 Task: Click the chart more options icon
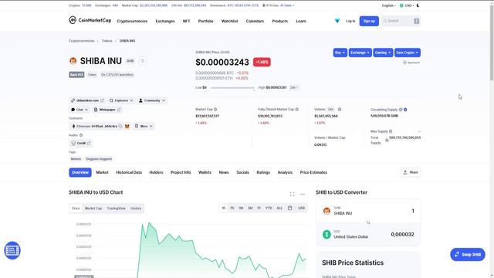(x=303, y=194)
